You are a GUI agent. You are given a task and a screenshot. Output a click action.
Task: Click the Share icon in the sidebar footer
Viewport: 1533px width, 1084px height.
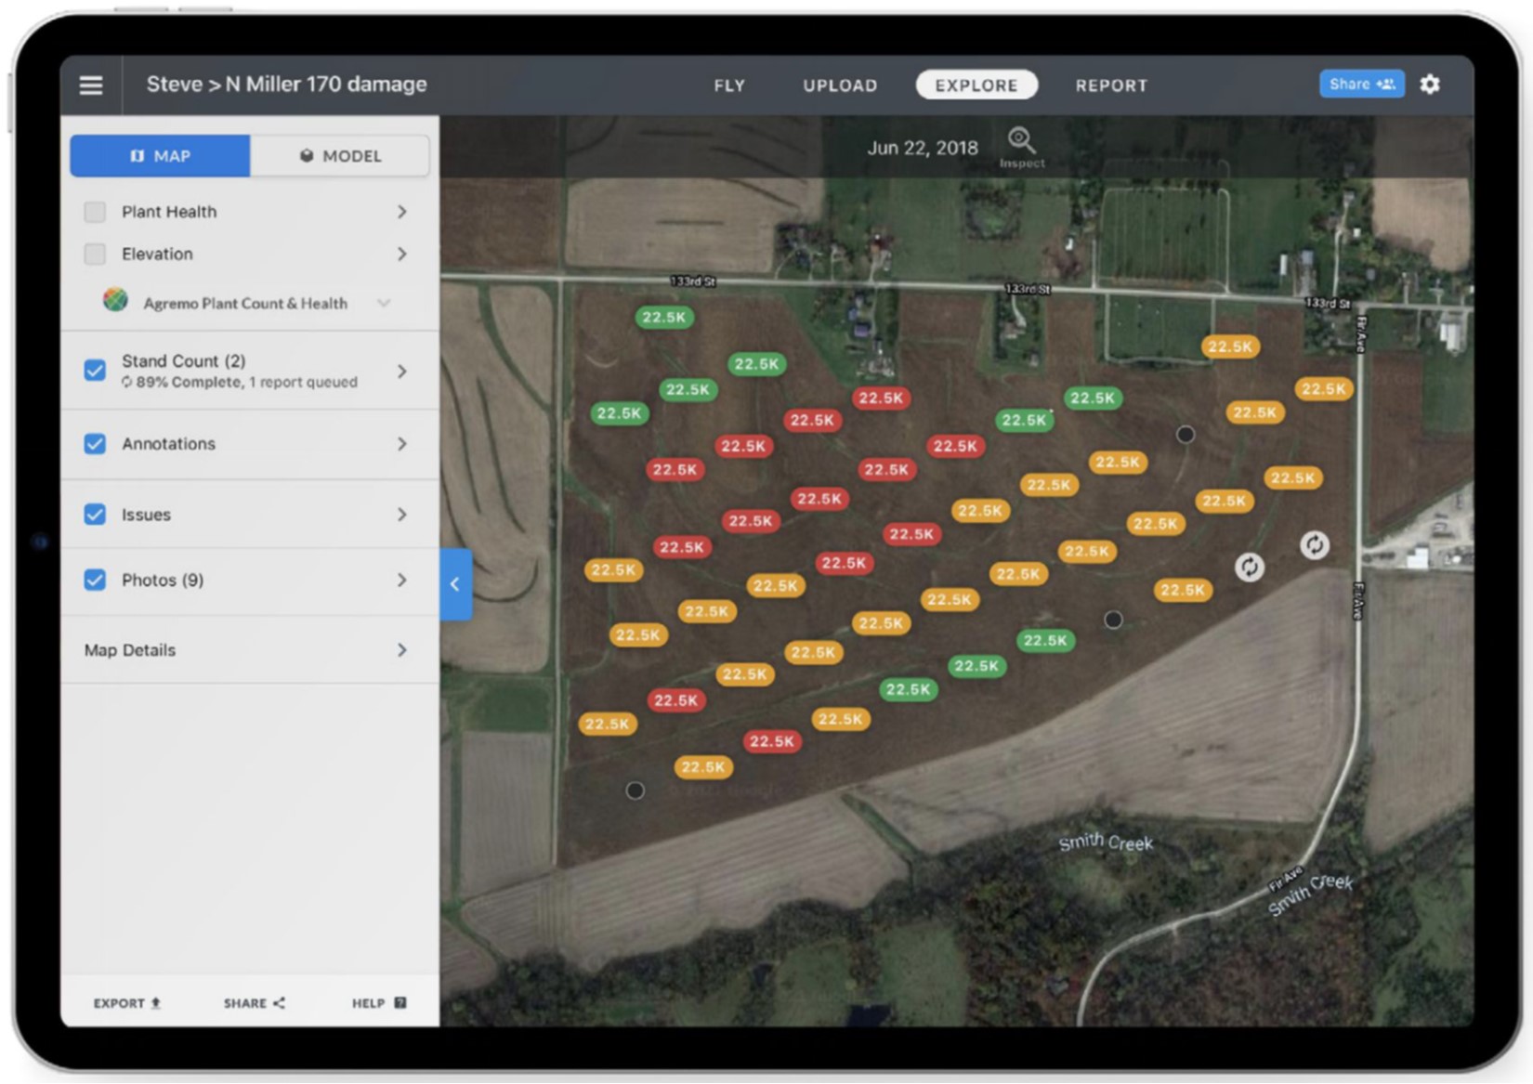tap(280, 1003)
